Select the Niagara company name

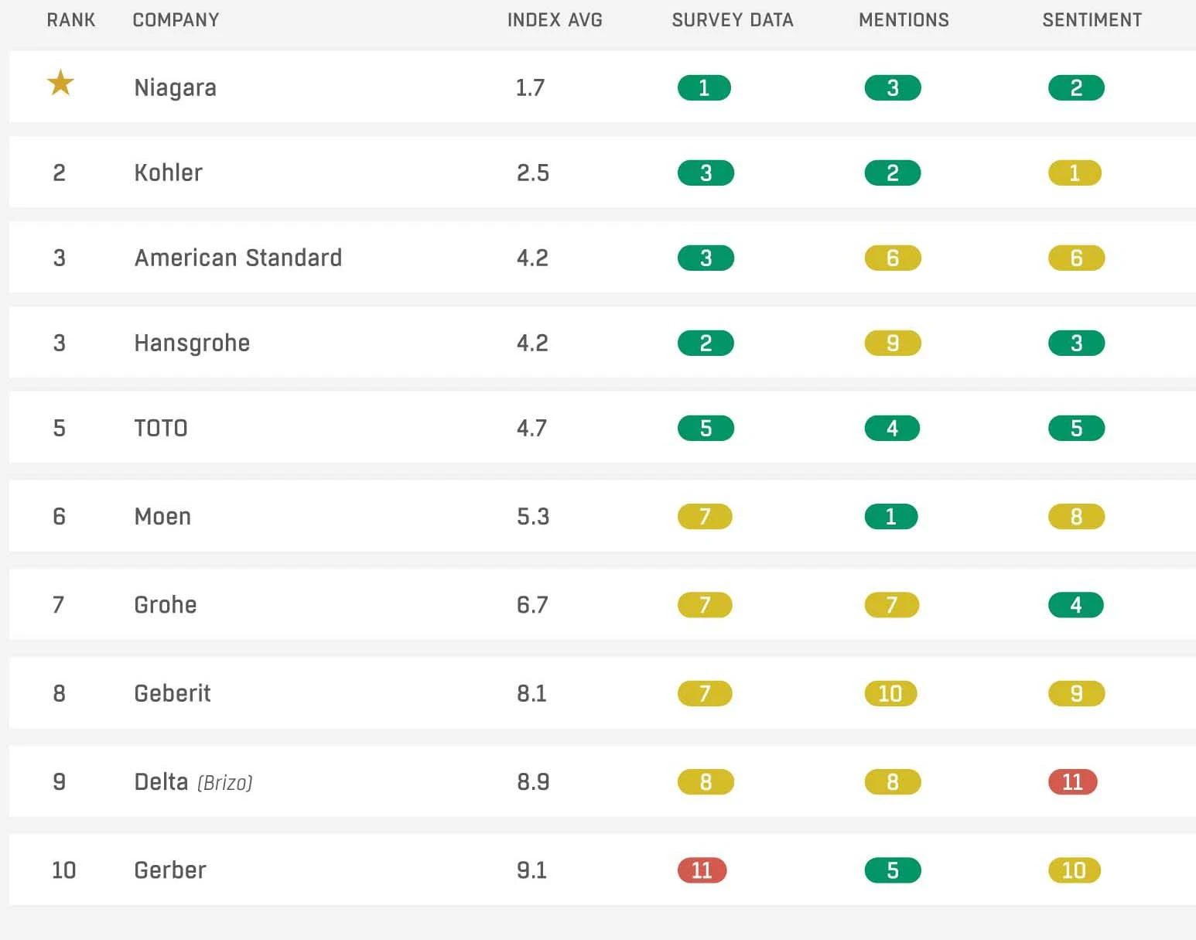tap(175, 87)
